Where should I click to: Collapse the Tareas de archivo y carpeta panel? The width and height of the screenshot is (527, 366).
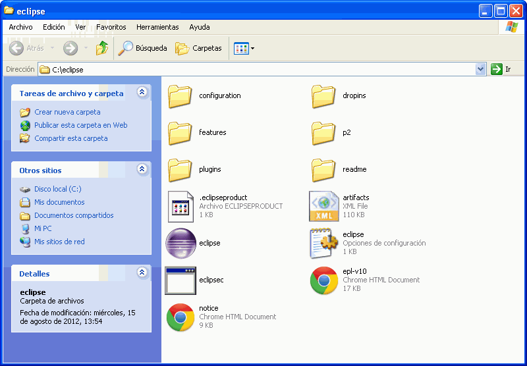pos(142,93)
